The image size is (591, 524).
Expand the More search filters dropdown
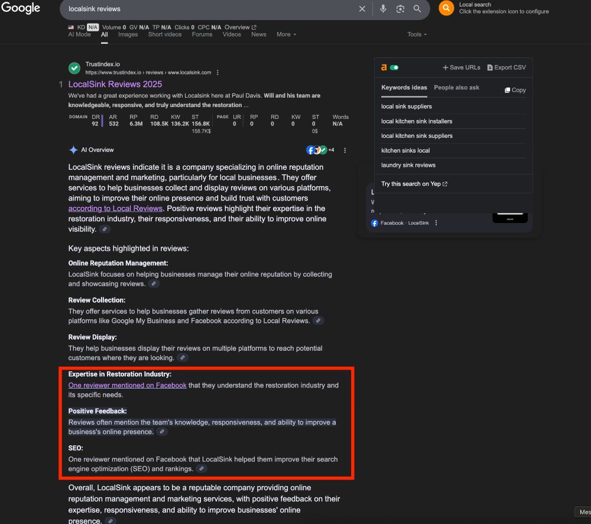[x=286, y=34]
